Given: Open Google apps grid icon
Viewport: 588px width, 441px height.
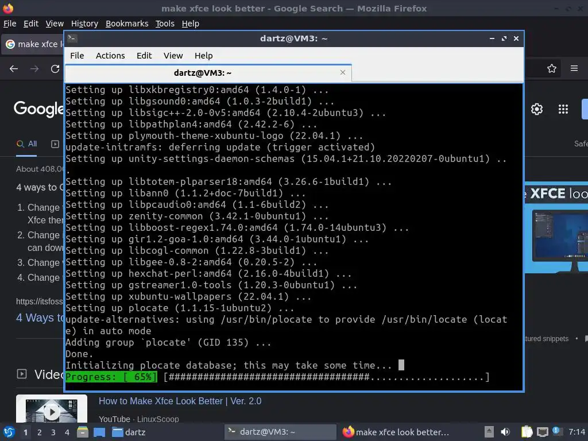Looking at the screenshot, I should pyautogui.click(x=563, y=109).
